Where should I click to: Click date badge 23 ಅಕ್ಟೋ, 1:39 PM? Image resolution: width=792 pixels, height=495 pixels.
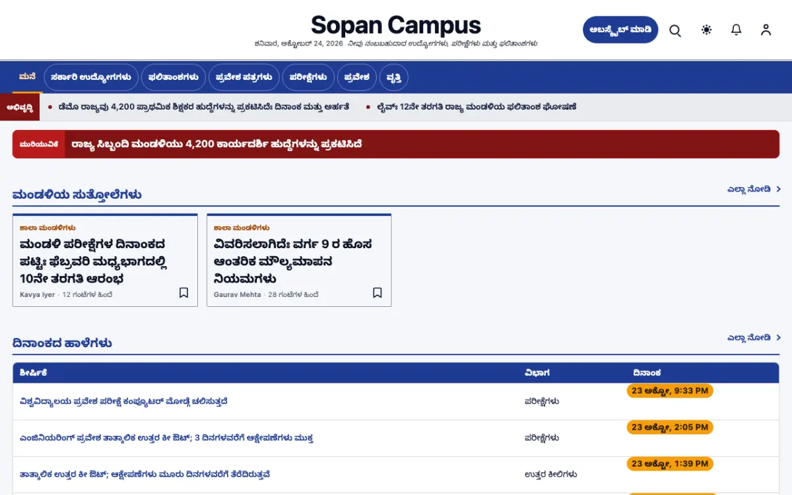click(670, 464)
